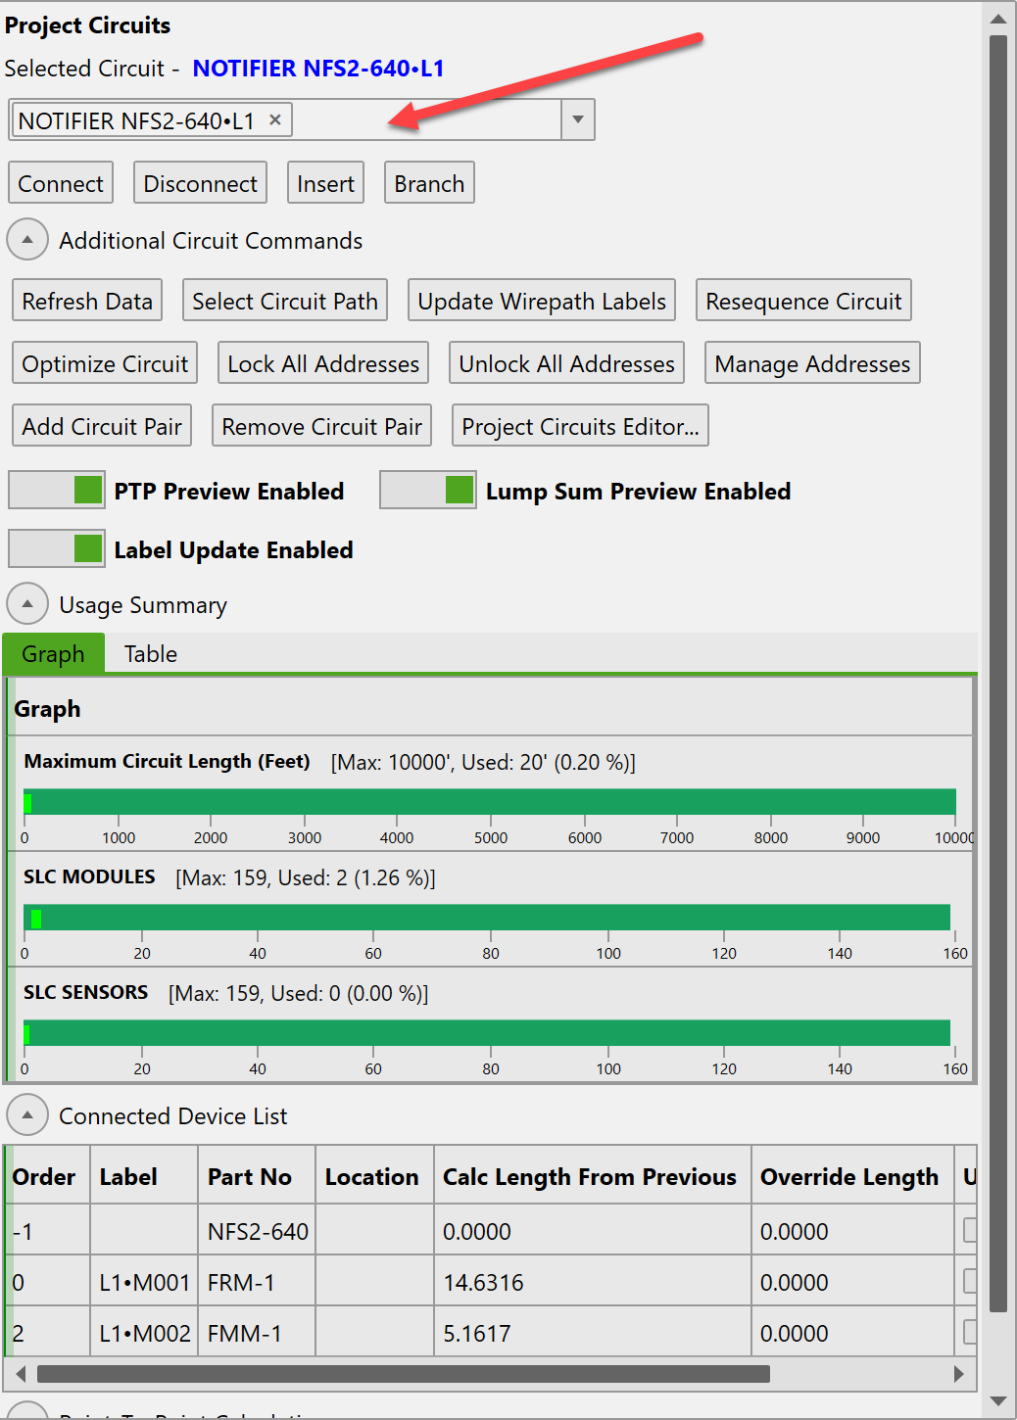
Task: Collapse the Connected Device List section
Action: (27, 1115)
